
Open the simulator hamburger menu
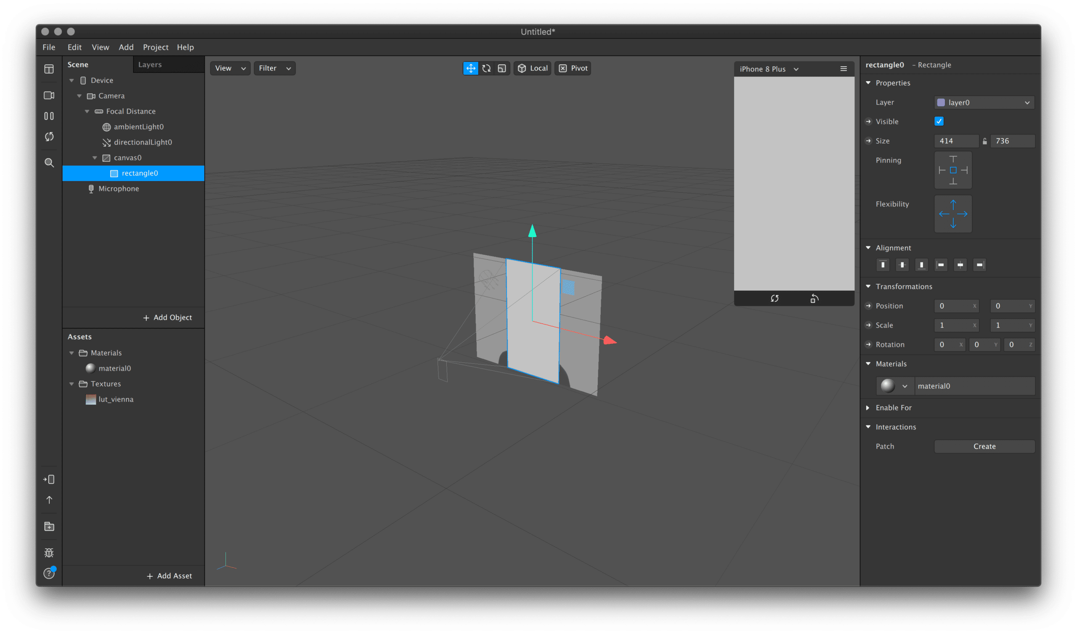(x=844, y=69)
